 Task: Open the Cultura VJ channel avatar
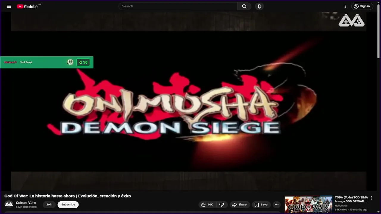click(9, 204)
